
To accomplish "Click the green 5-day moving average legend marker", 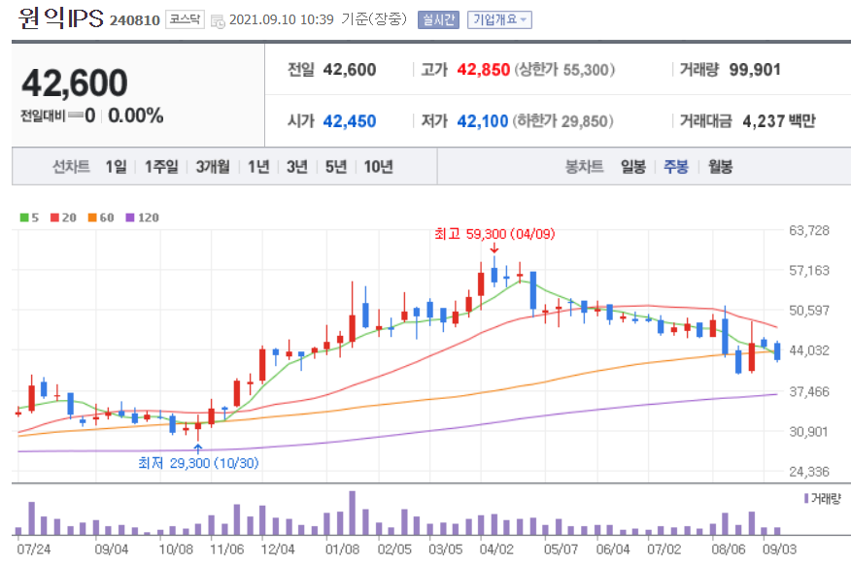I will pyautogui.click(x=23, y=217).
